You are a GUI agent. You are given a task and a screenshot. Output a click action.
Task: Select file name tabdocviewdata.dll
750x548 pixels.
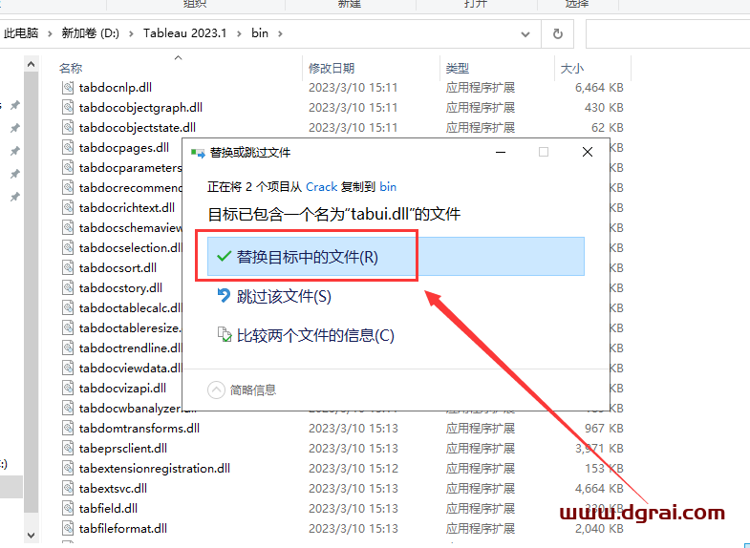click(130, 369)
